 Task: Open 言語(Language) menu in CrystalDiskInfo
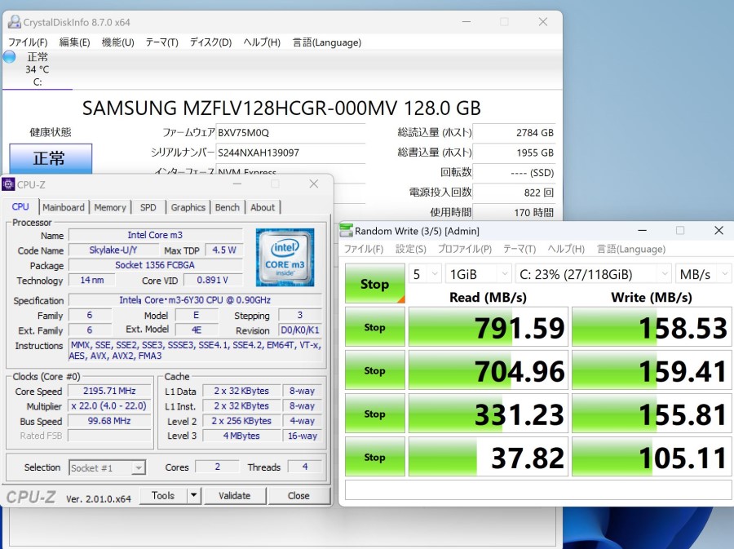[327, 42]
